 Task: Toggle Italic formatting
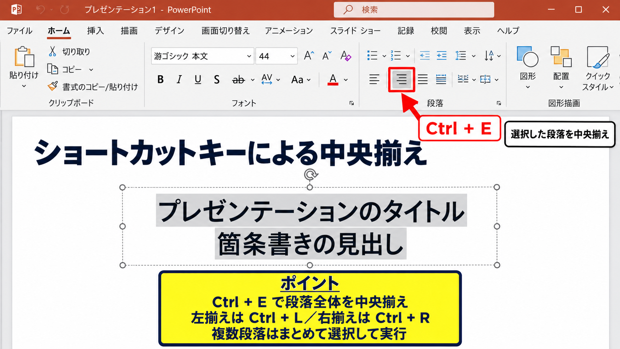click(179, 79)
